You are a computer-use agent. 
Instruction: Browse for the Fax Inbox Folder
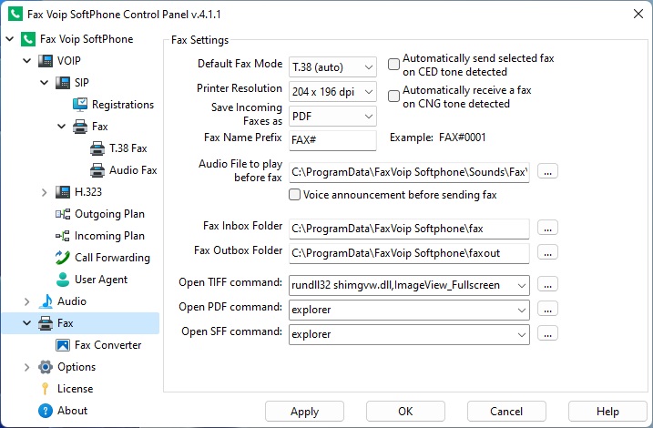(x=547, y=229)
